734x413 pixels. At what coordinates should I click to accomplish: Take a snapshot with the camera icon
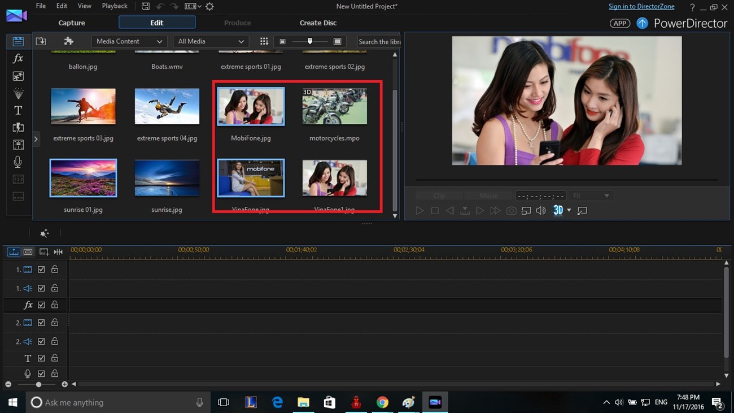(x=511, y=211)
